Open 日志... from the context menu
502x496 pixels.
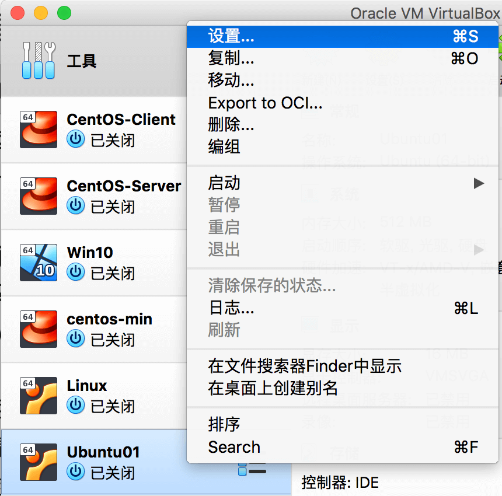click(343, 308)
